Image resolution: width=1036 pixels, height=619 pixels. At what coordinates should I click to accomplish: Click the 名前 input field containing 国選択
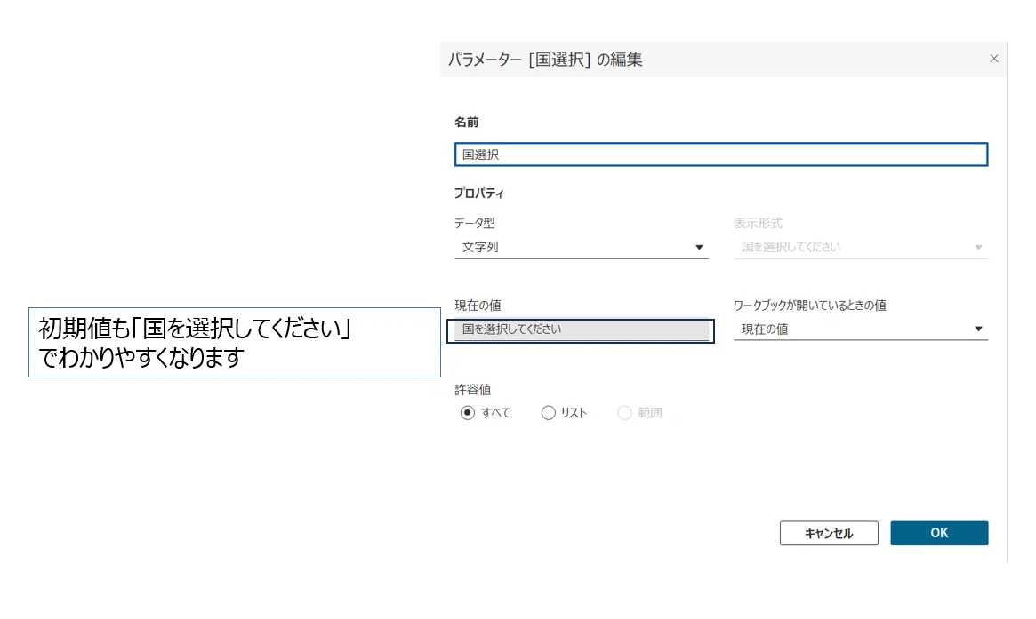(721, 155)
